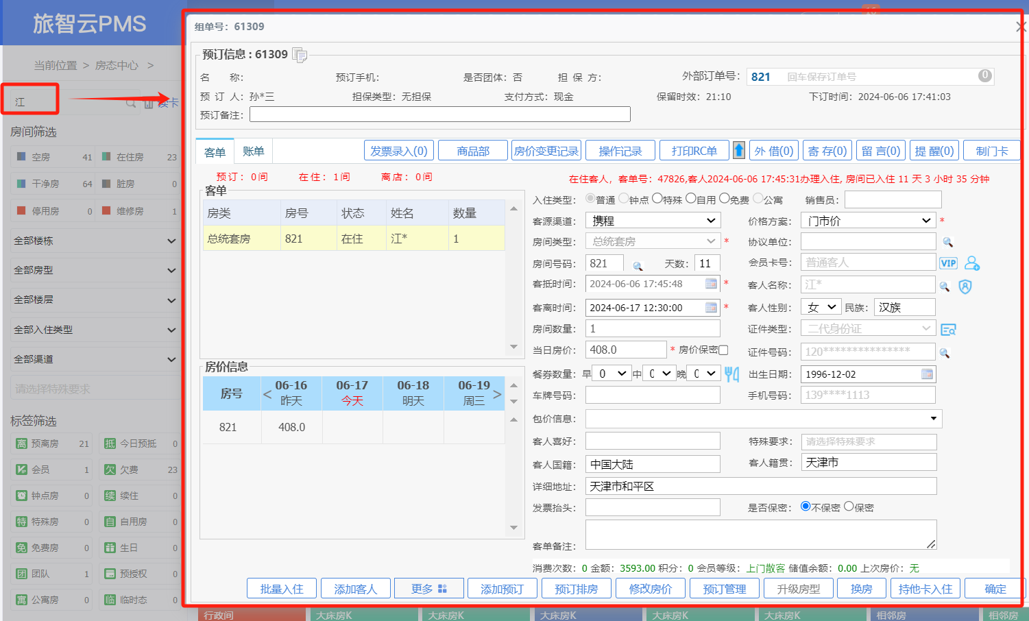This screenshot has width=1029, height=621.
Task: Open 客源渠道 dropdown showing 携程
Action: (x=653, y=220)
